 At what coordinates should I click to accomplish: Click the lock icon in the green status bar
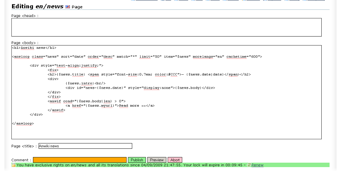(x=13, y=165)
